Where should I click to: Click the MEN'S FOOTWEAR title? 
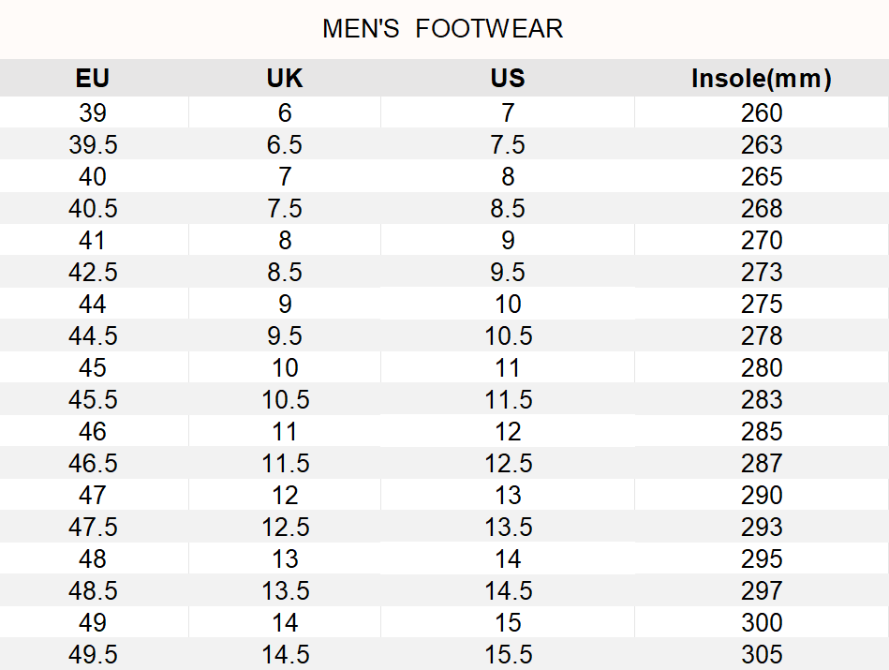(x=443, y=29)
